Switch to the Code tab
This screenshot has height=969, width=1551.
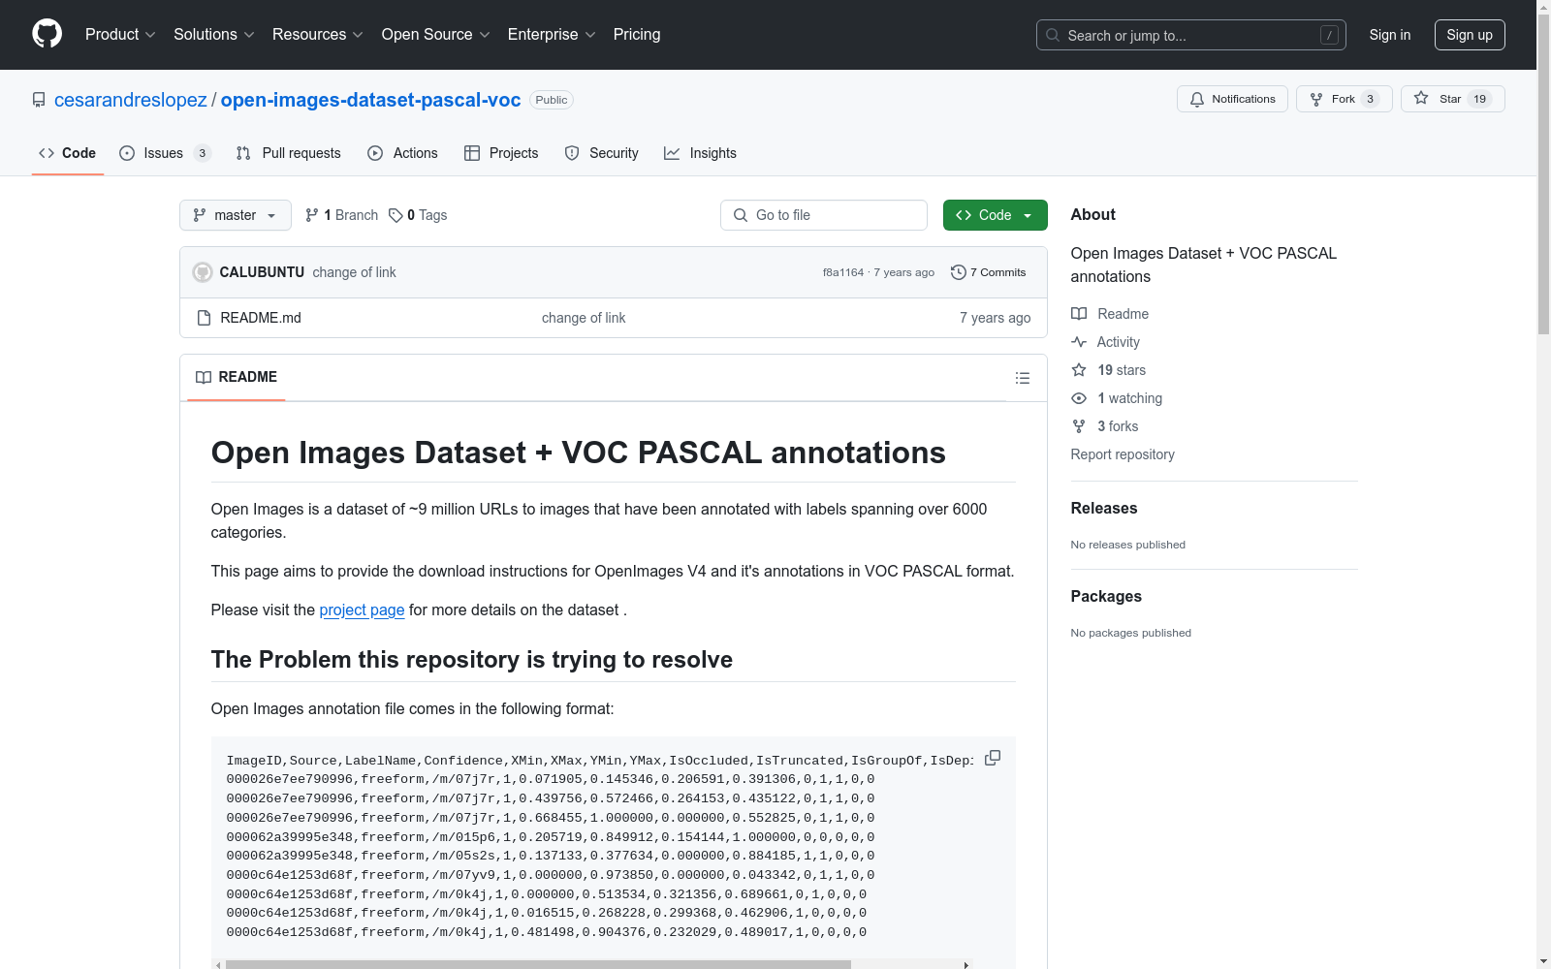(x=68, y=153)
